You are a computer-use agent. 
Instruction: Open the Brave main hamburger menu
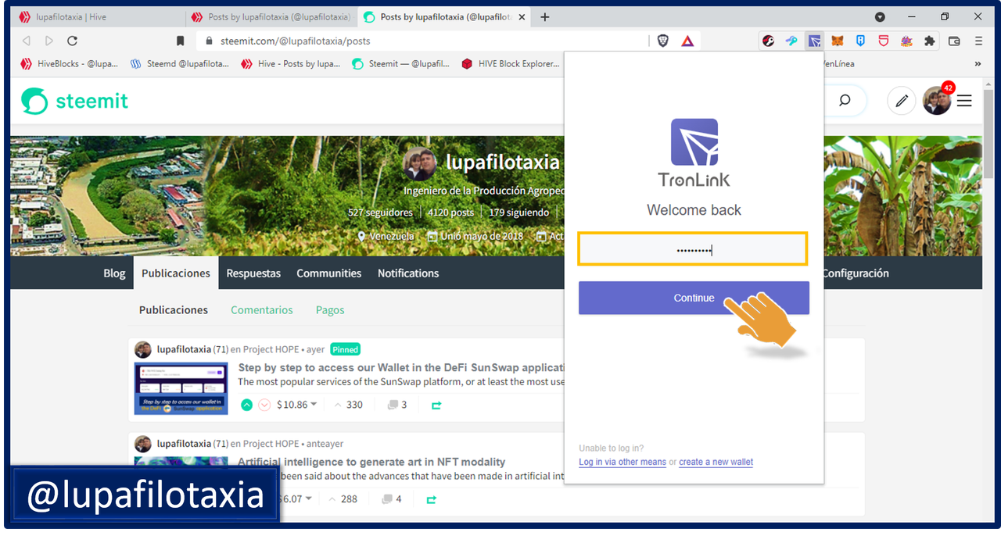[978, 41]
